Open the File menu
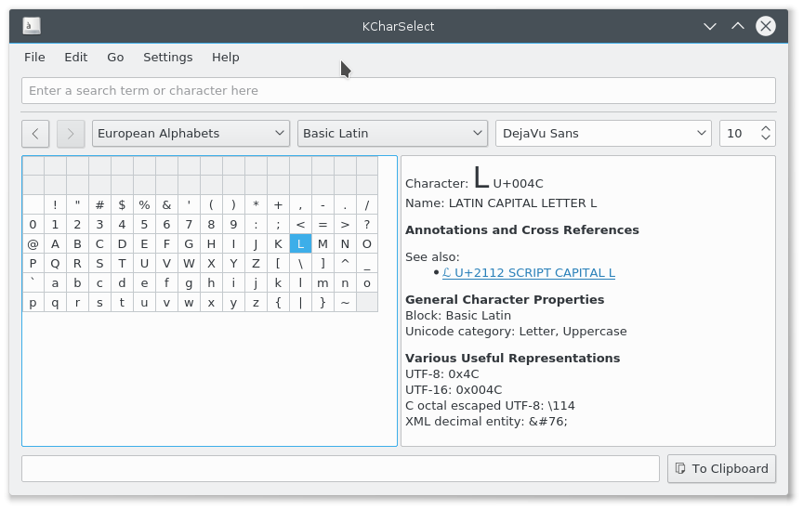Image resolution: width=803 pixels, height=510 pixels. [x=34, y=57]
